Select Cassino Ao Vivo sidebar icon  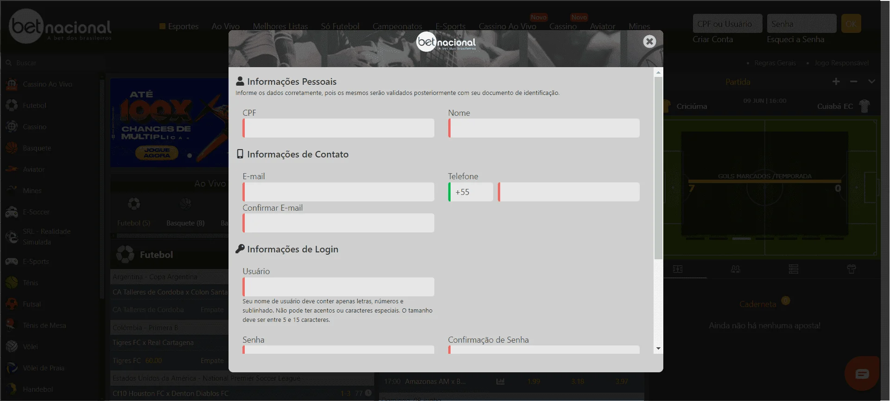(x=12, y=84)
